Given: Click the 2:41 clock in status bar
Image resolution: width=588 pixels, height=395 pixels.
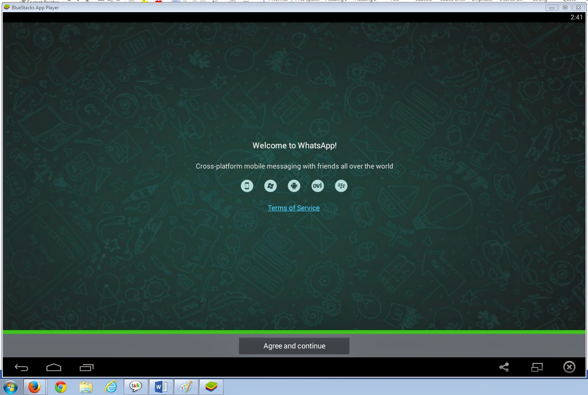Looking at the screenshot, I should pyautogui.click(x=576, y=17).
